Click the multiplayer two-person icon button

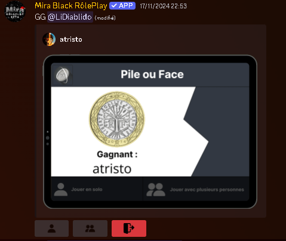tap(90, 228)
